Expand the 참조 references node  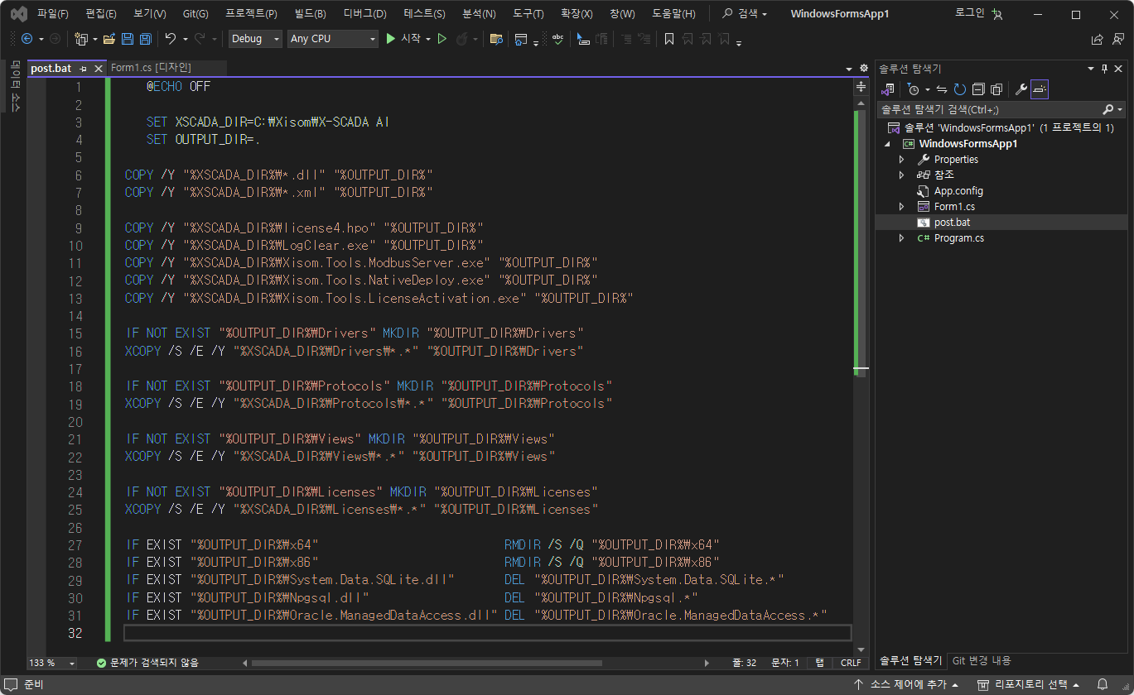(901, 175)
